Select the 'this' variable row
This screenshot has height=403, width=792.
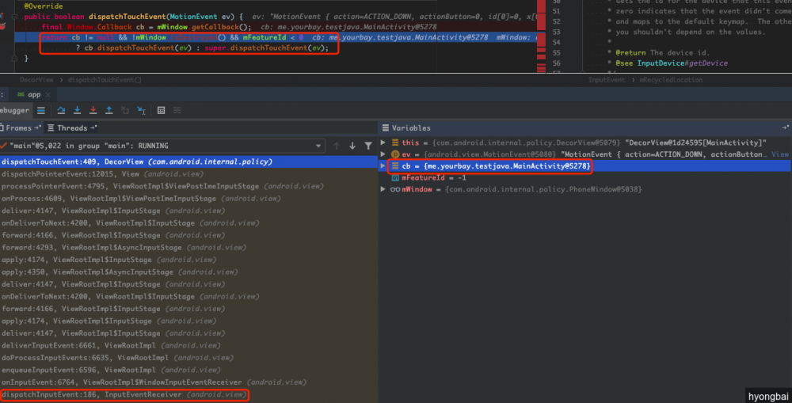click(585, 143)
